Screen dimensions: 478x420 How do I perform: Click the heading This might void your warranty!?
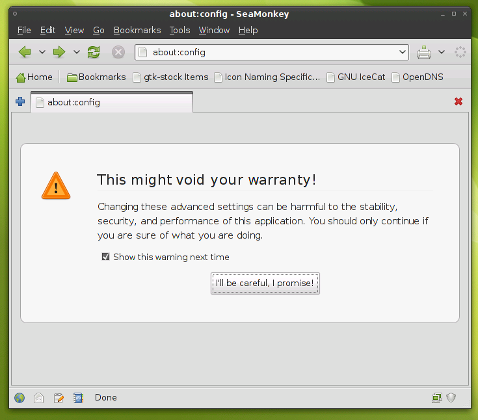pos(206,179)
